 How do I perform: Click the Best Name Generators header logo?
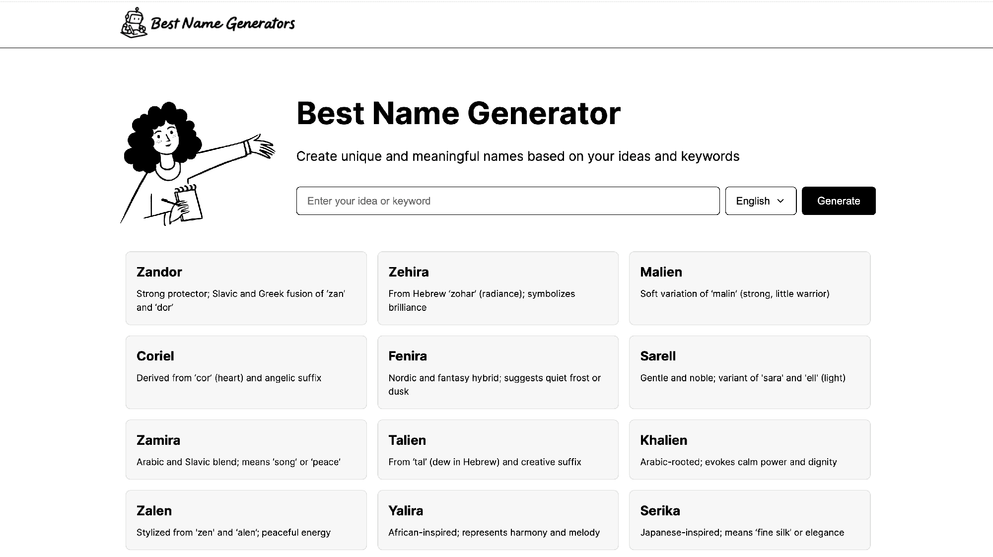209,23
